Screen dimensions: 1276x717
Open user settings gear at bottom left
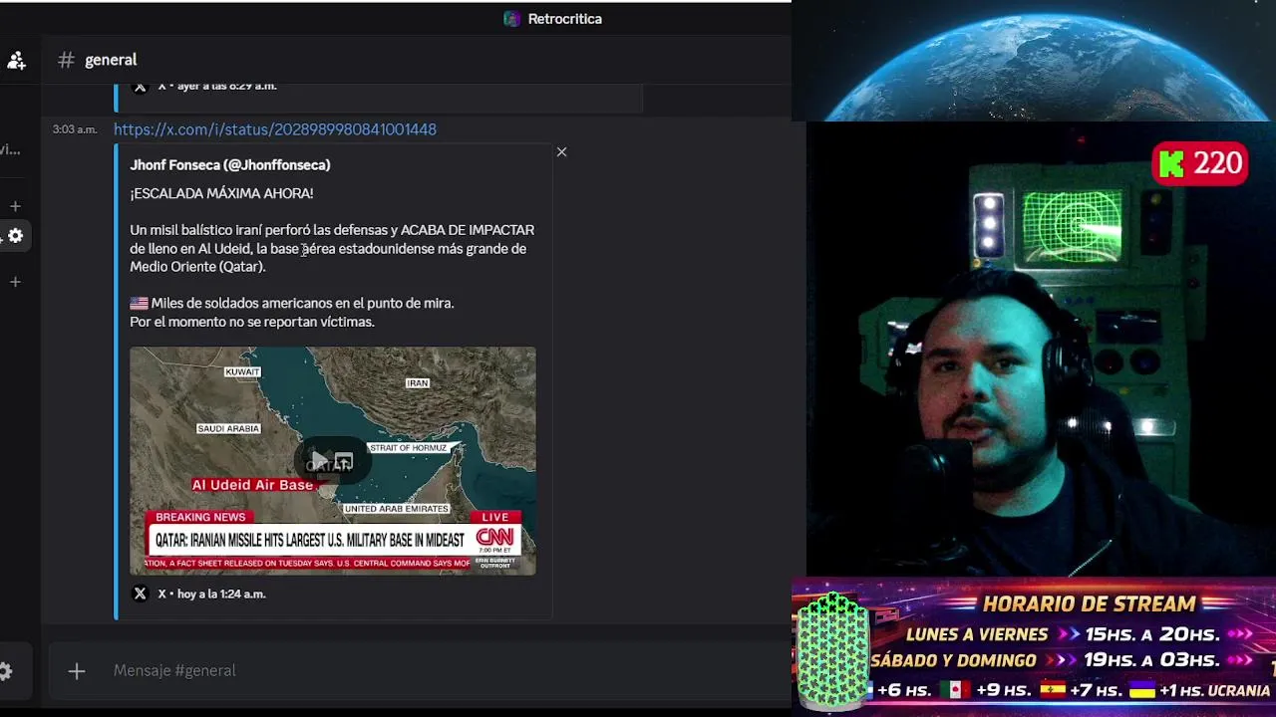[5, 671]
